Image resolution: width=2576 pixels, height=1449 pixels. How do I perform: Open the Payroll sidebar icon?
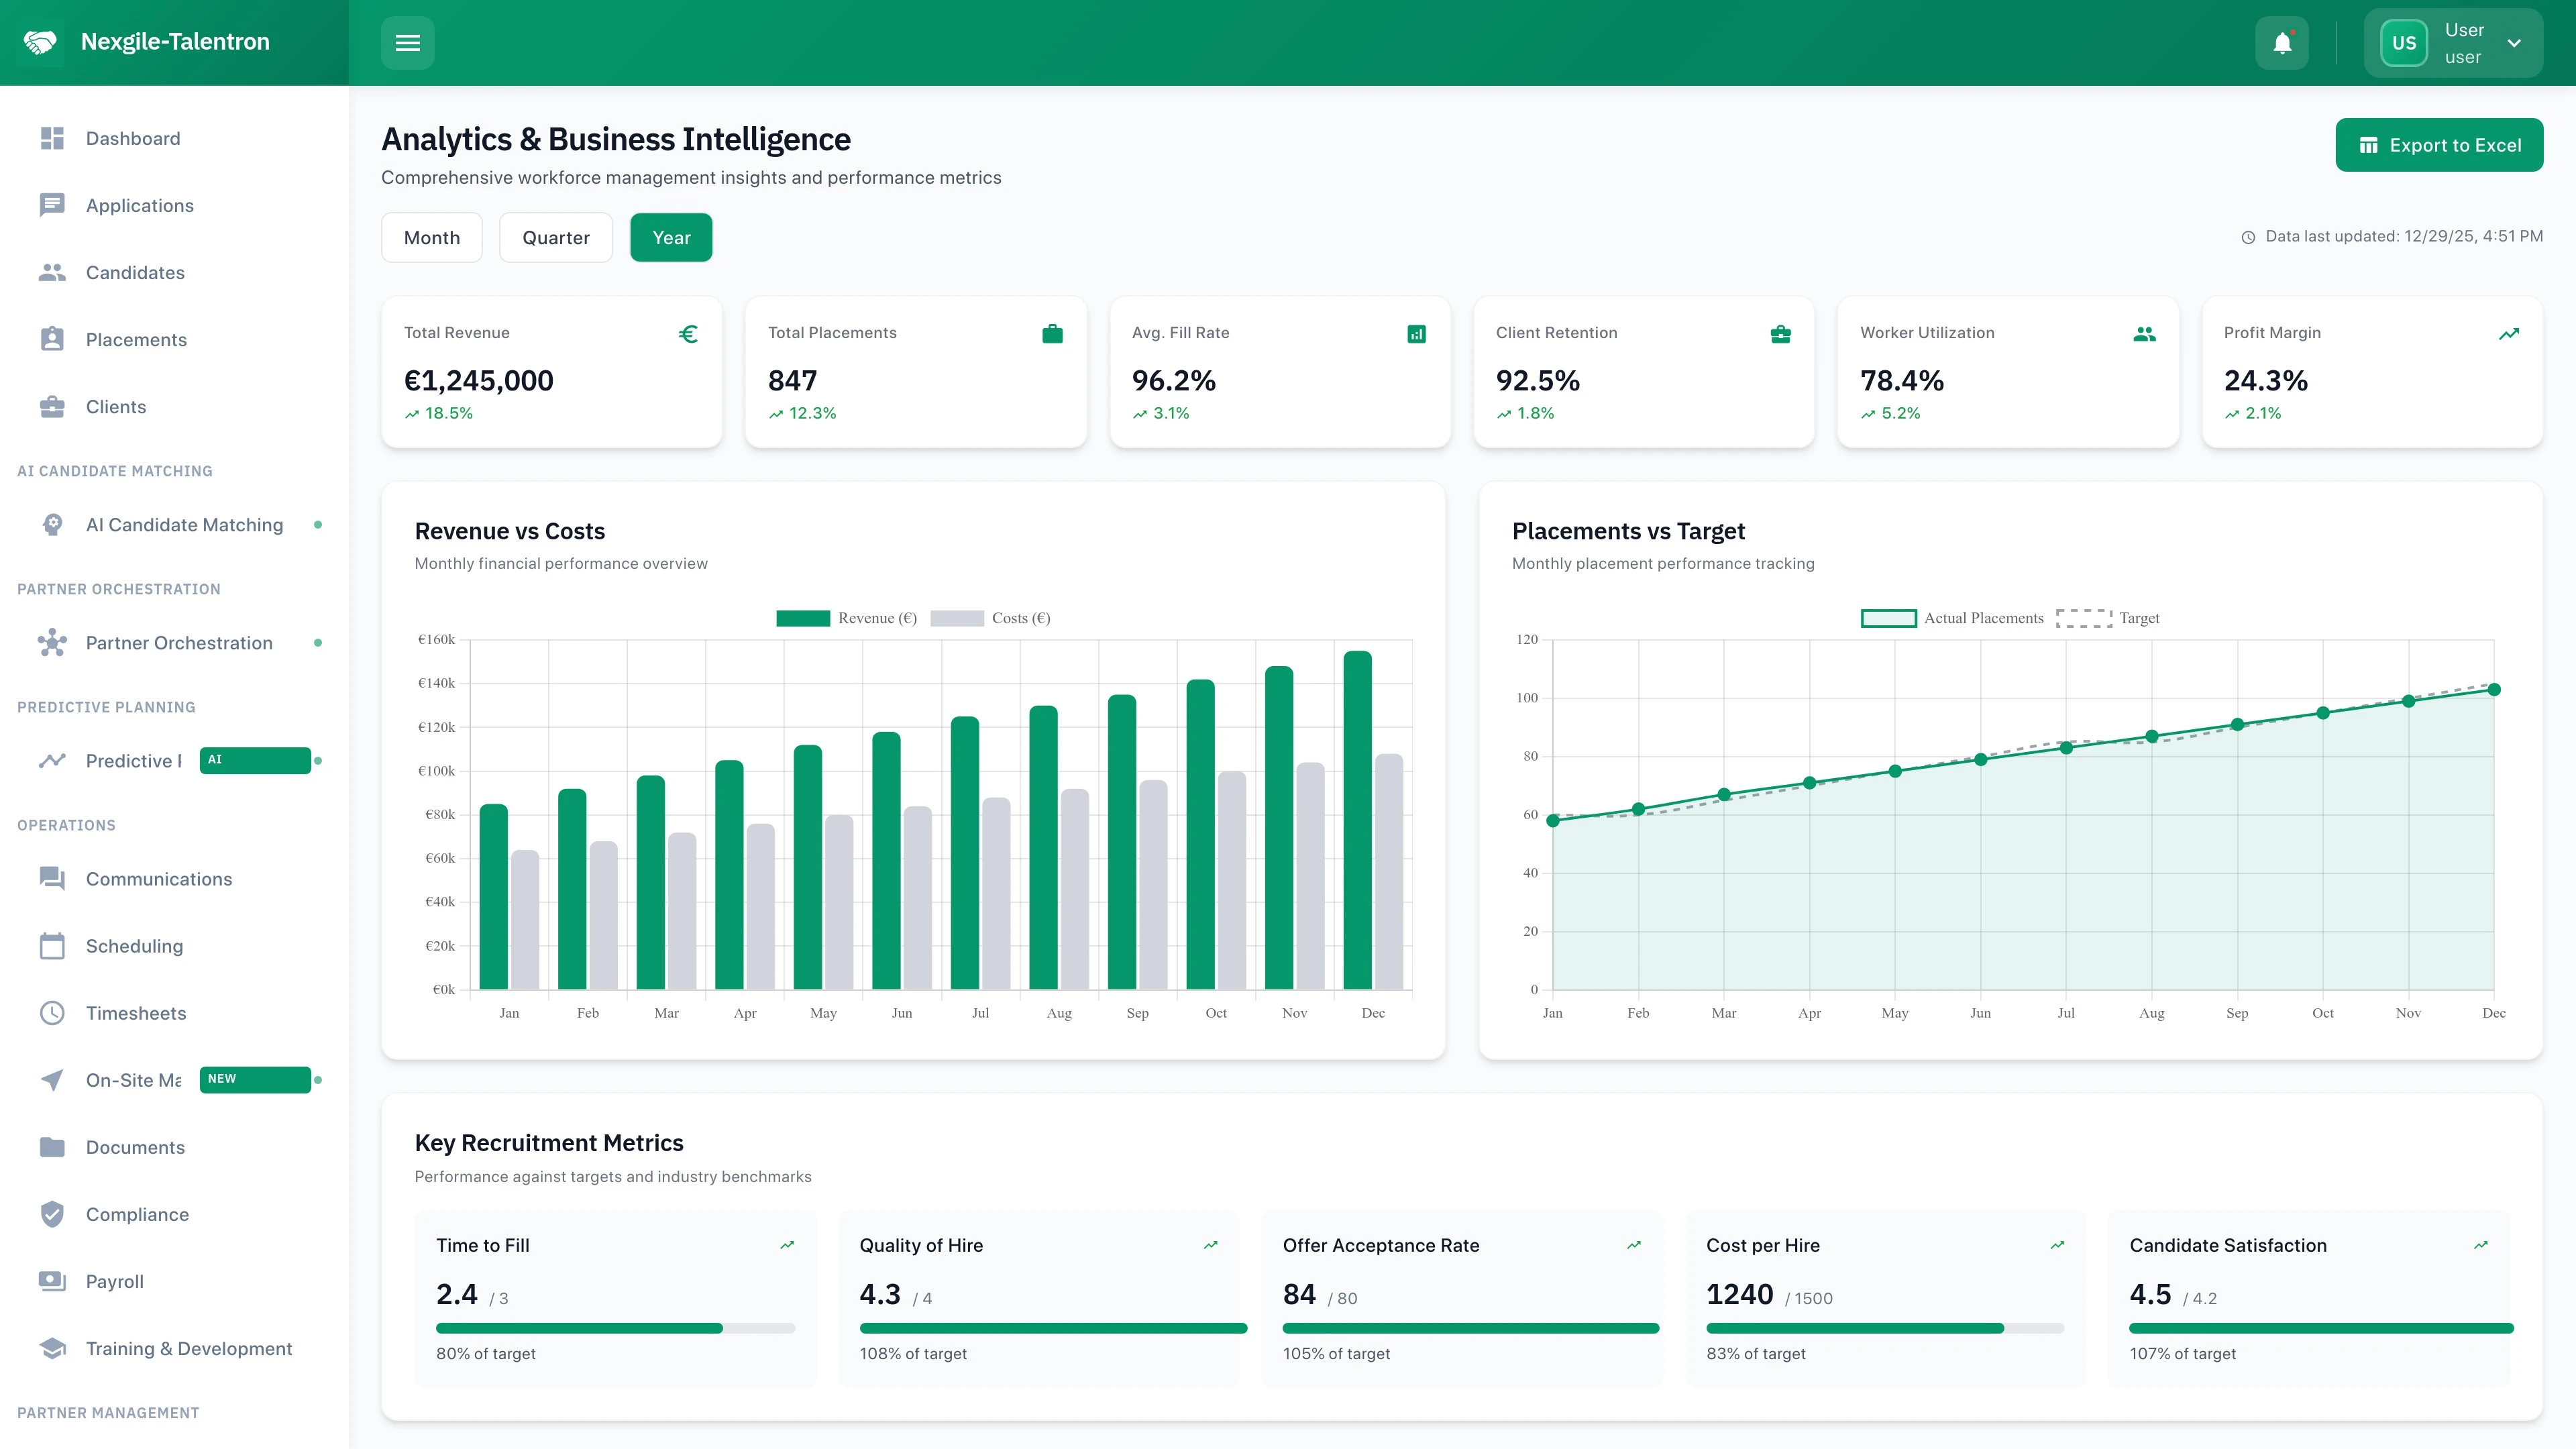point(52,1281)
